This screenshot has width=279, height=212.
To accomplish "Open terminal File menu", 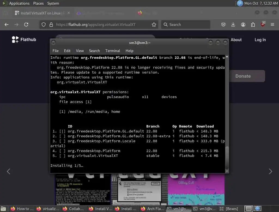I will click(56, 51).
